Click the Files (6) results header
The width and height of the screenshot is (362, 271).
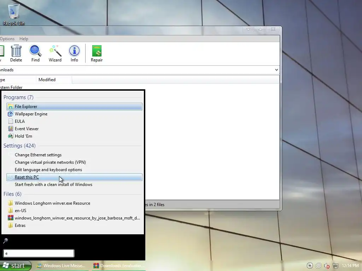(12, 194)
